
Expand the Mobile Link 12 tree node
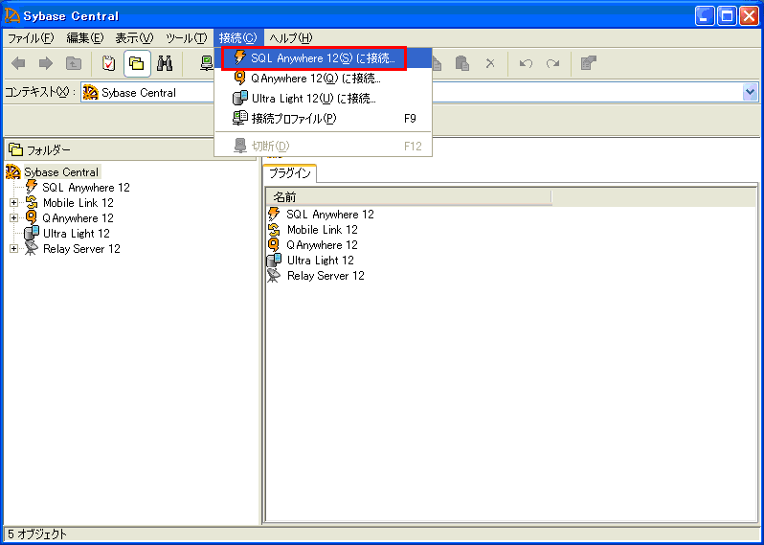(13, 203)
